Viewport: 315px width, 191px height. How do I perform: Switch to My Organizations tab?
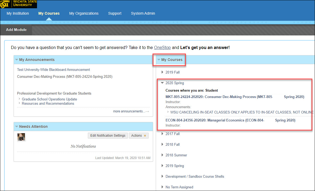84,14
